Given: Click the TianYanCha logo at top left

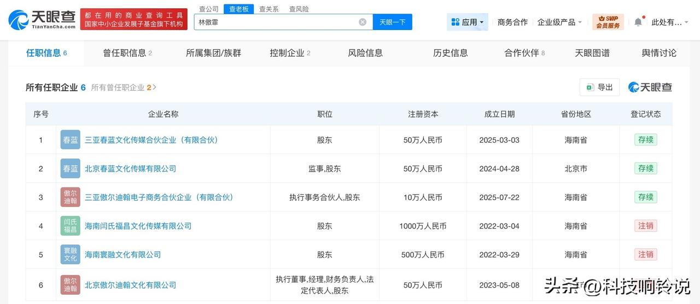Looking at the screenshot, I should point(42,19).
